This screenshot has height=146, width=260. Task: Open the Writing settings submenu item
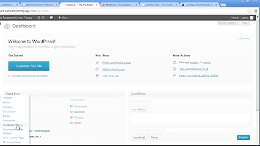click(x=7, y=102)
